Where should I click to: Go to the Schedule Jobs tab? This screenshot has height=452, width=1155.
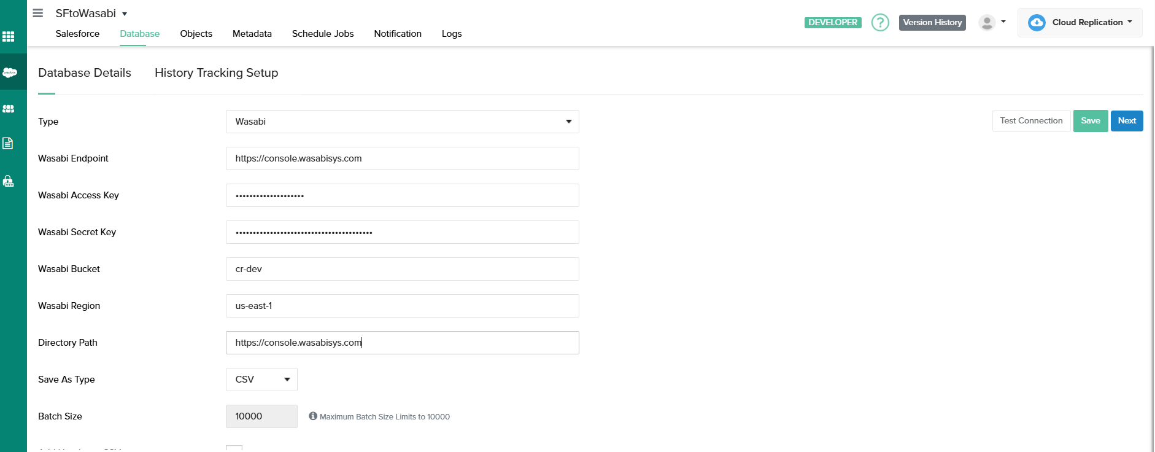pos(323,34)
